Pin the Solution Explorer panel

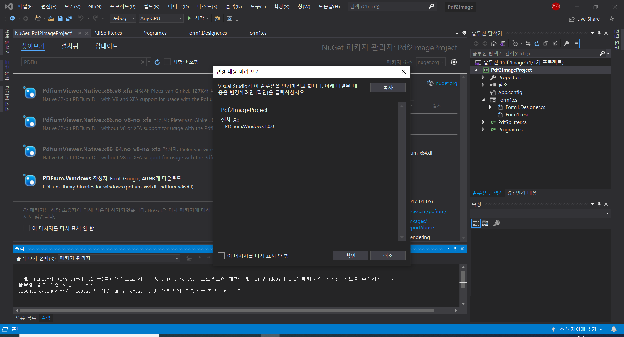[x=599, y=33]
